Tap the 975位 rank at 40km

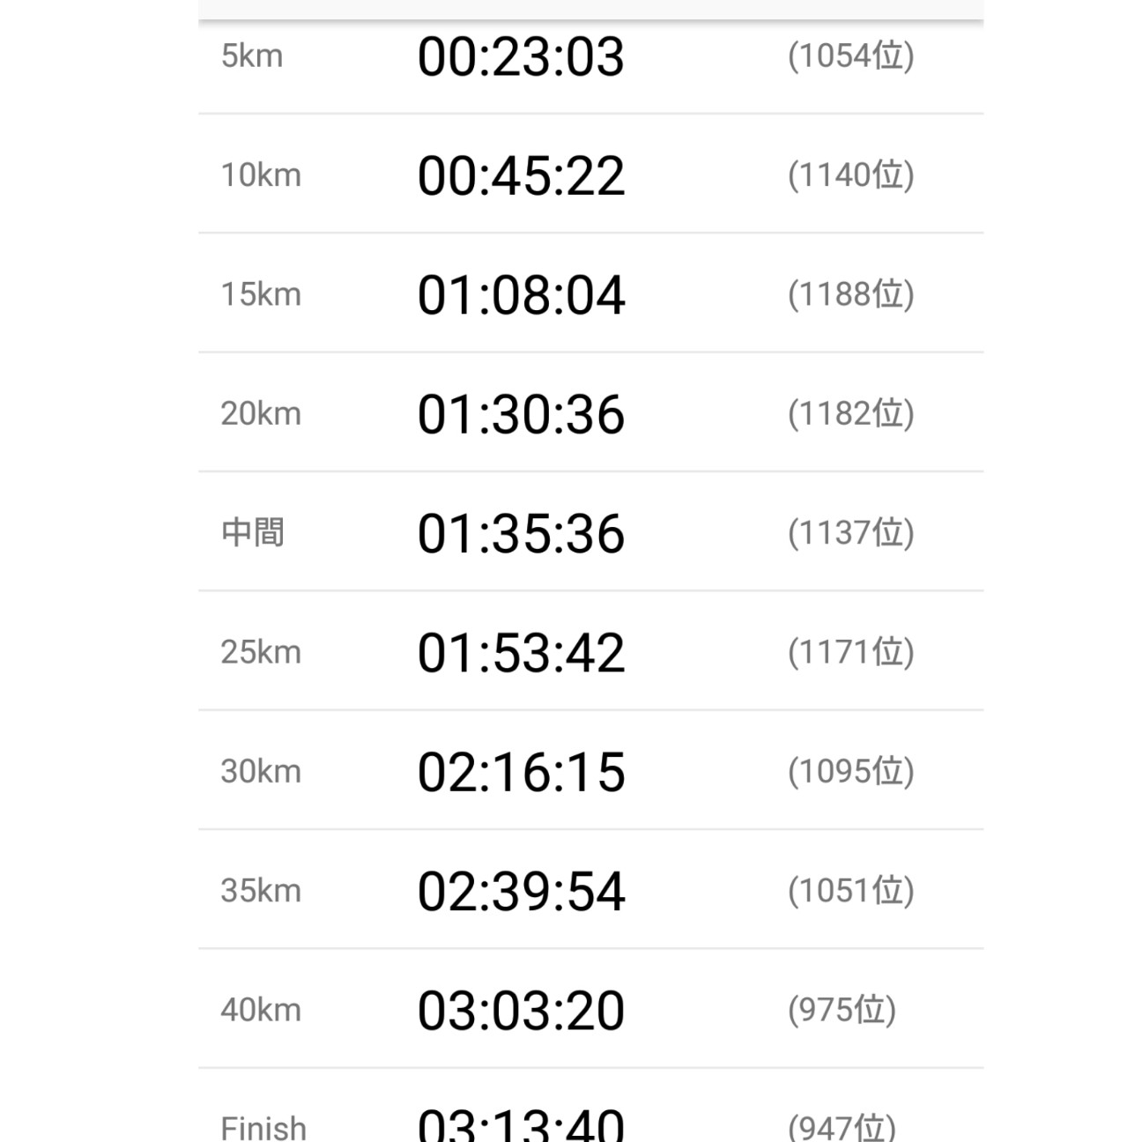click(x=842, y=1010)
